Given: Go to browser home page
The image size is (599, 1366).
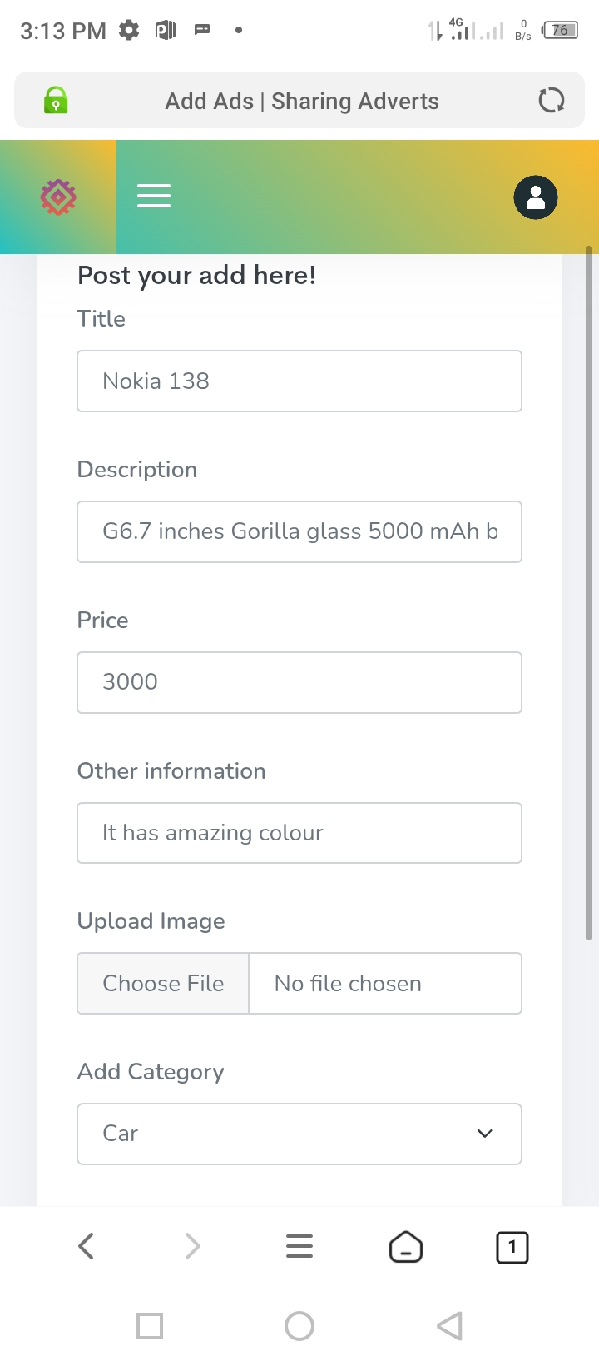Looking at the screenshot, I should pos(406,1247).
